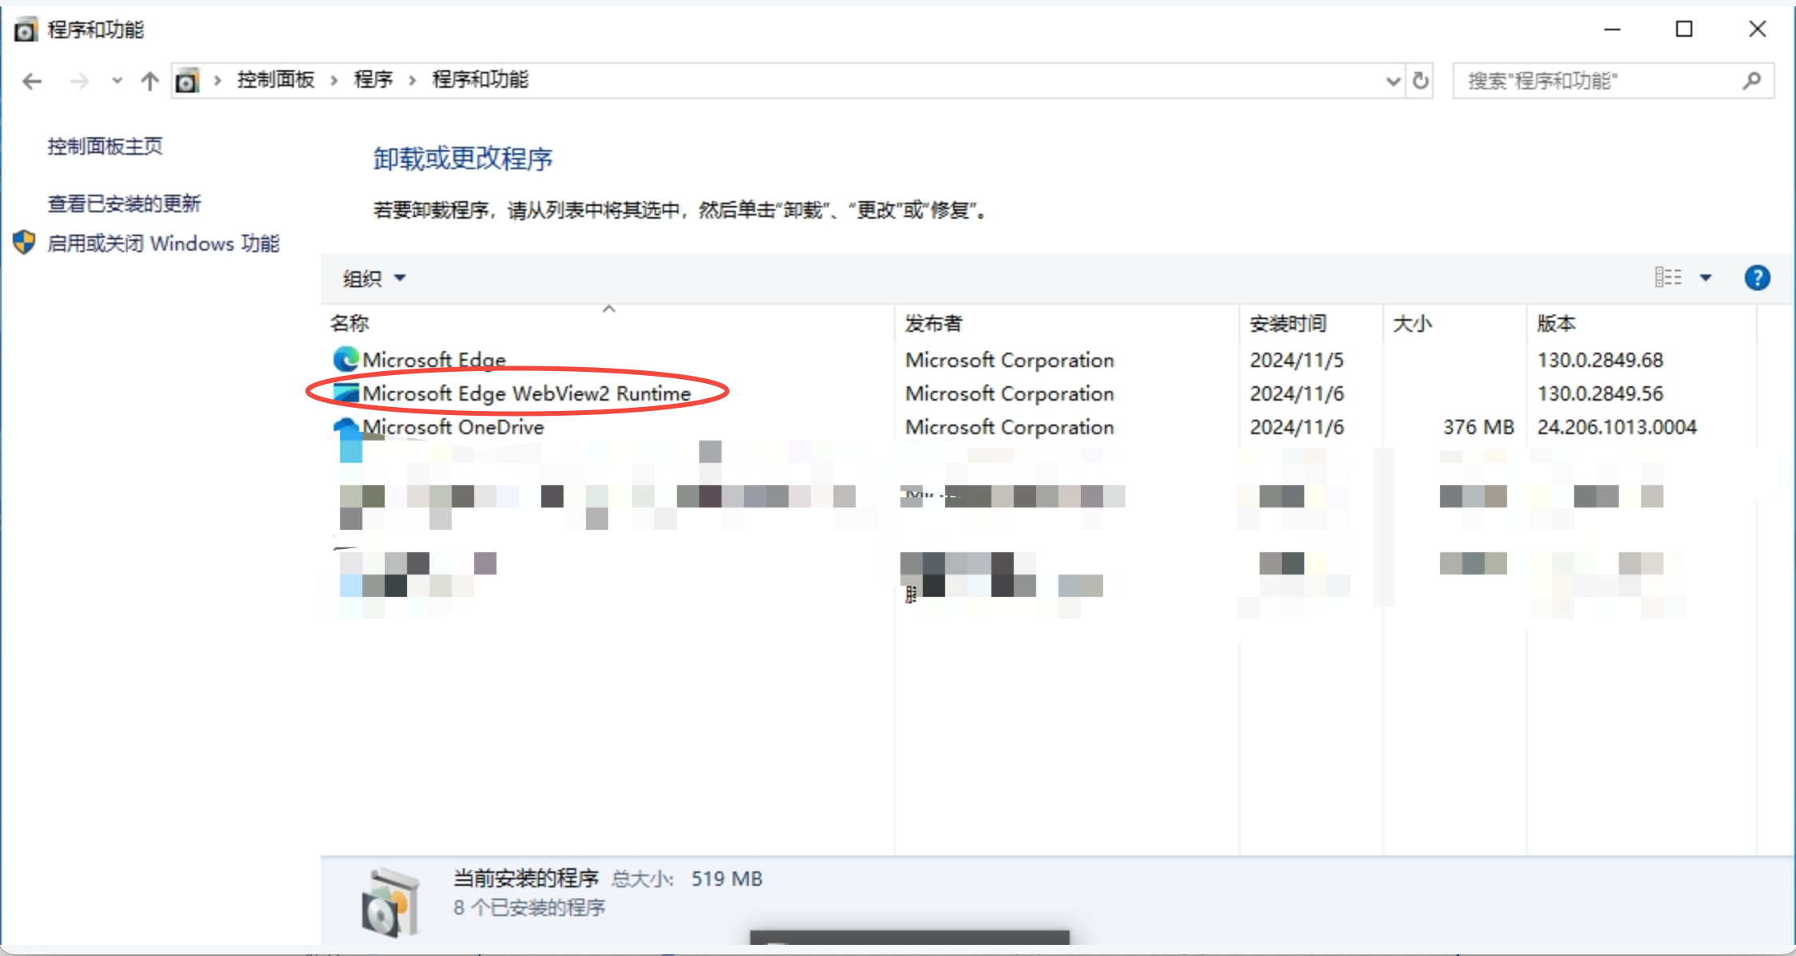
Task: Click the address bar Programs and Features icon
Action: coord(187,81)
